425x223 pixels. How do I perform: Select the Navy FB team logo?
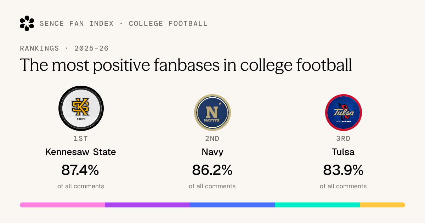pyautogui.click(x=212, y=113)
